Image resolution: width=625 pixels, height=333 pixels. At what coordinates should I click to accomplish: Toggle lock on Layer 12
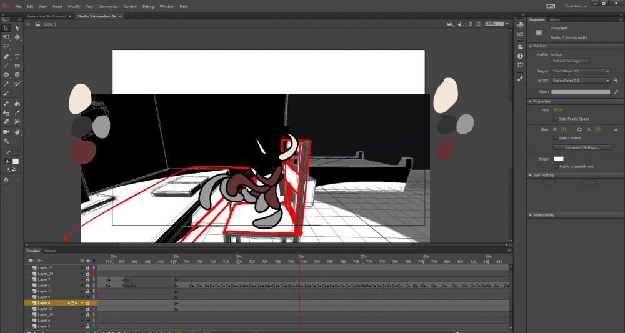[x=87, y=267]
